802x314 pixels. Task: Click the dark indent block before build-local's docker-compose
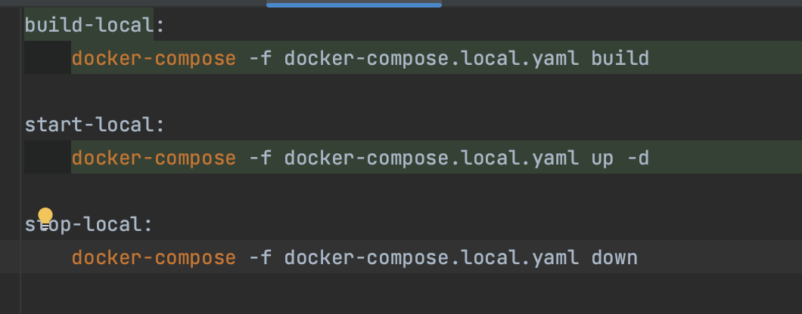[48, 58]
